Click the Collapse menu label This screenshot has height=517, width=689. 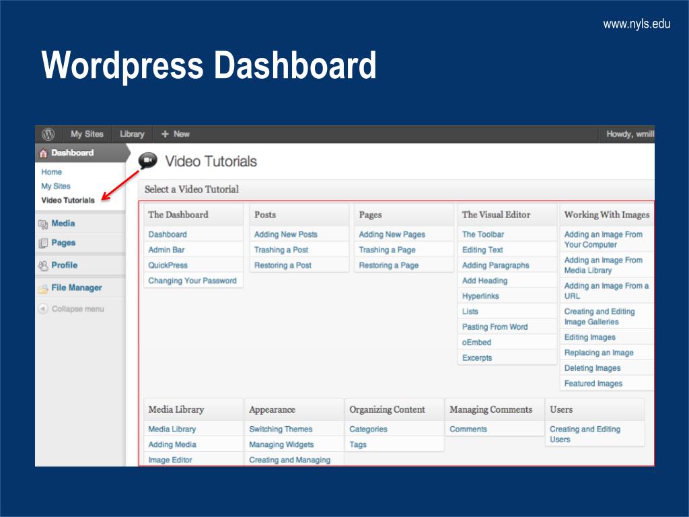pyautogui.click(x=78, y=308)
